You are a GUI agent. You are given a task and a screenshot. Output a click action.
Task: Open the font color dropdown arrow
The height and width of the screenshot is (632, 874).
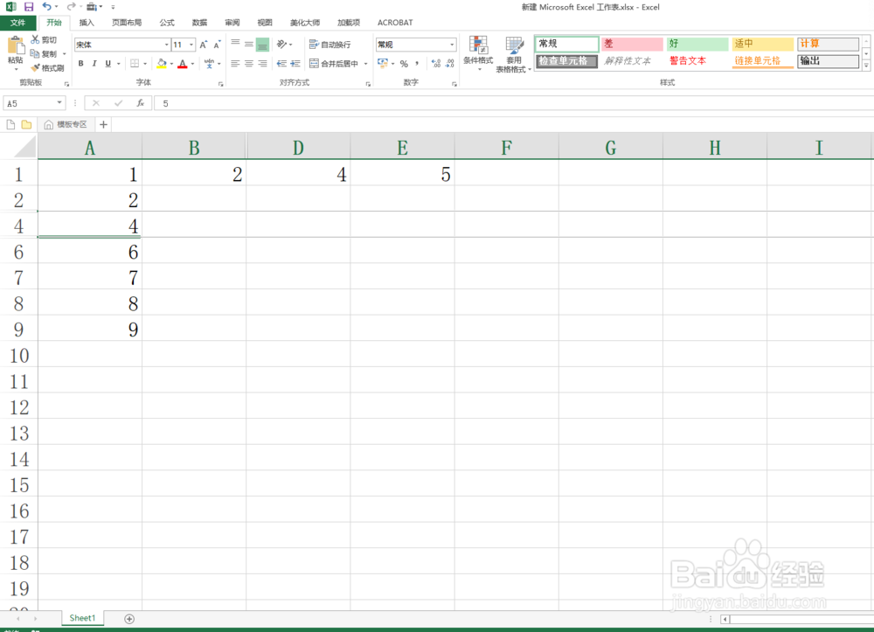pyautogui.click(x=193, y=64)
